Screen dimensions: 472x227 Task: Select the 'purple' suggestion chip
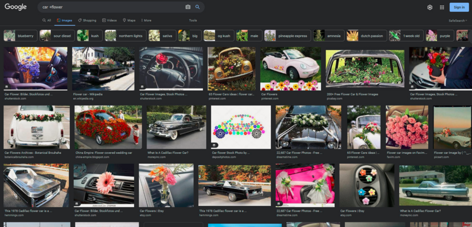tap(440, 36)
